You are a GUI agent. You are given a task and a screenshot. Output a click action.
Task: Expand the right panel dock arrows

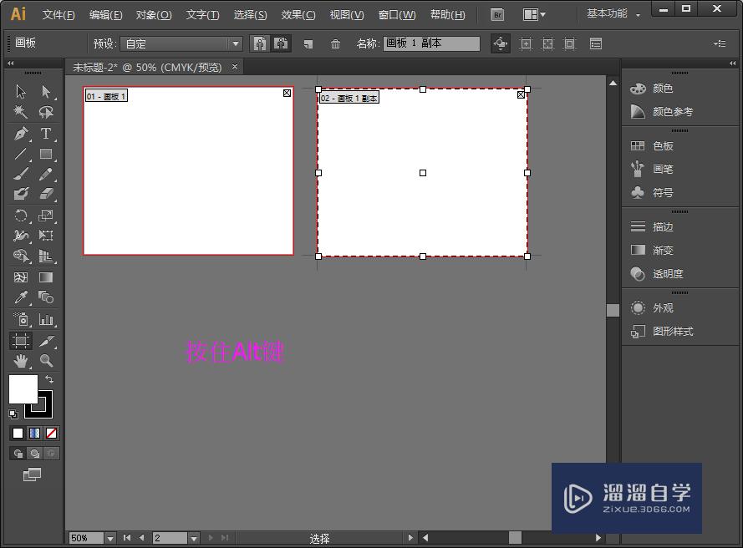733,63
